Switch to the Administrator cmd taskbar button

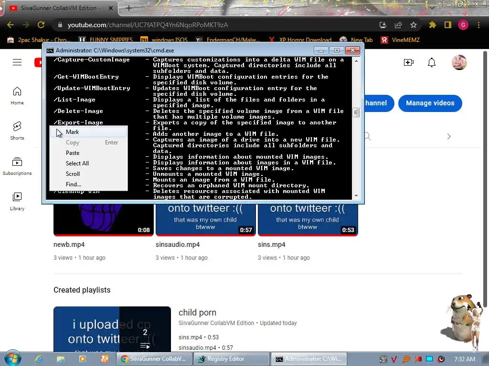pyautogui.click(x=308, y=359)
